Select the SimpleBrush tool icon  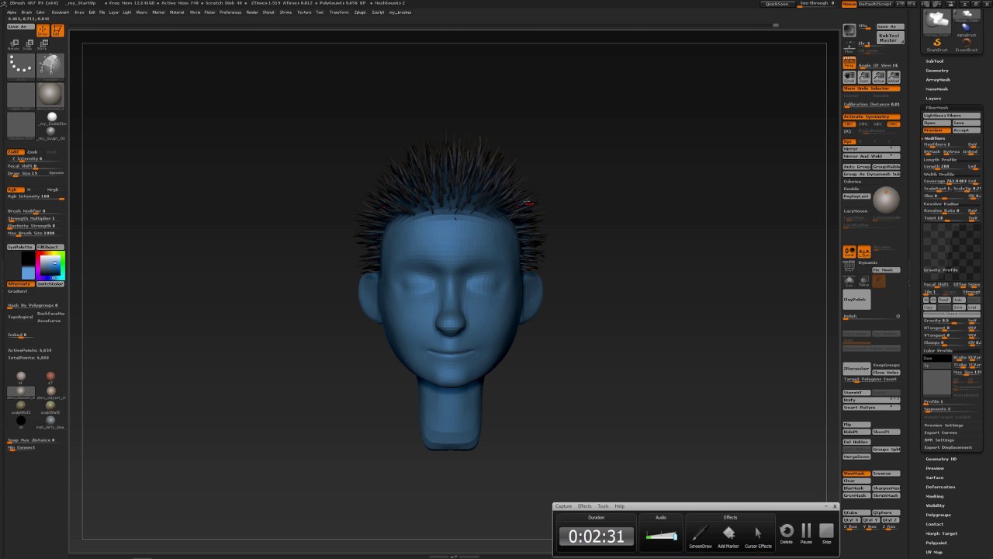937,43
